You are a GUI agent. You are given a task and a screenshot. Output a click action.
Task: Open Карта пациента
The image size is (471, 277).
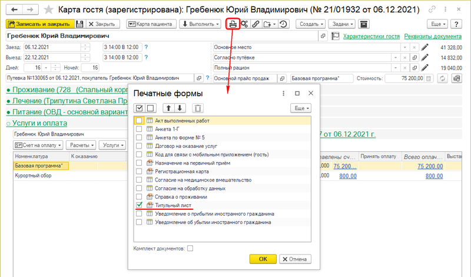coord(151,24)
